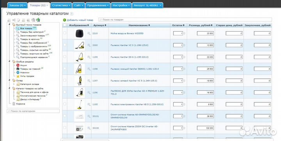Select Закончившиеся товары in the tree

coord(32,35)
